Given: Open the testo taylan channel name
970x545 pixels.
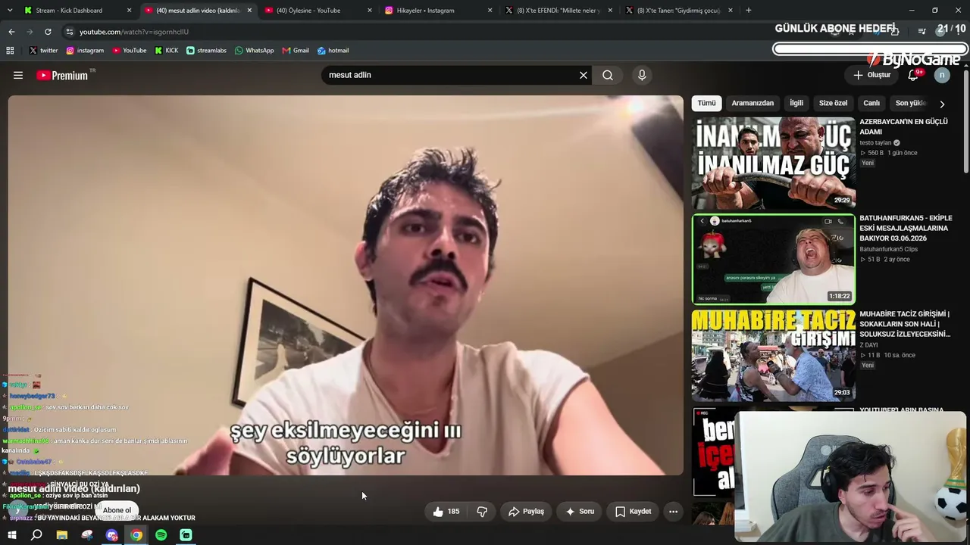Looking at the screenshot, I should (875, 143).
